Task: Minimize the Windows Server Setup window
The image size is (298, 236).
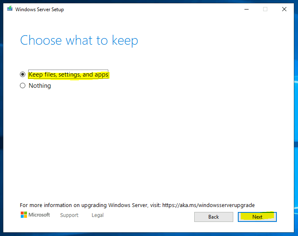Action: pos(247,9)
